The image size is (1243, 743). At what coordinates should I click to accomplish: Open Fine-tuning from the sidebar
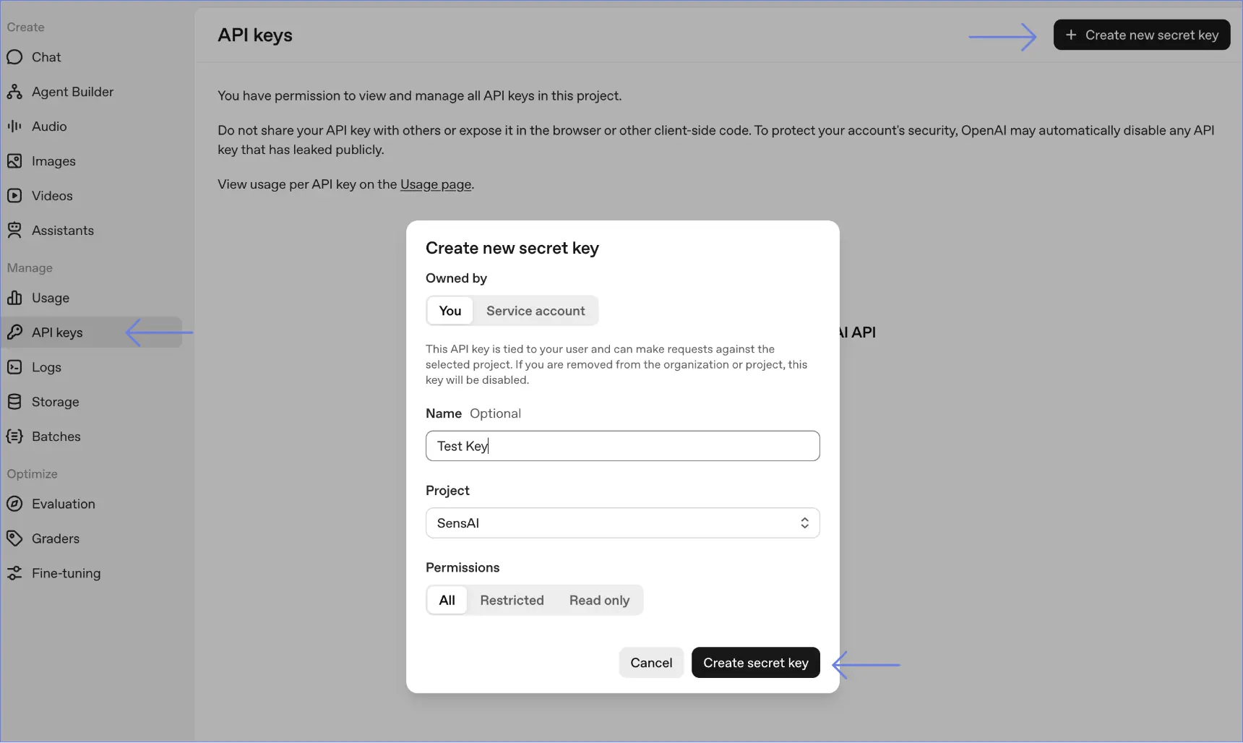66,573
